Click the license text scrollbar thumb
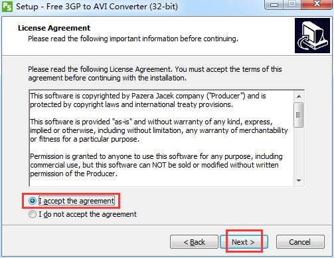 299,115
